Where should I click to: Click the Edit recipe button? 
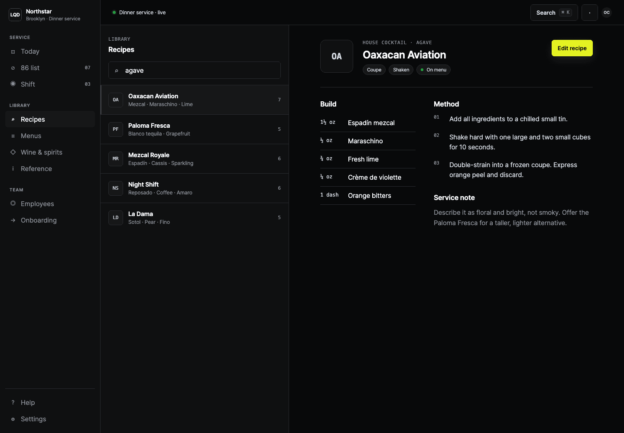572,48
